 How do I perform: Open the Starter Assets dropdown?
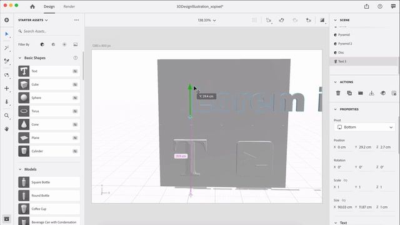(x=33, y=20)
